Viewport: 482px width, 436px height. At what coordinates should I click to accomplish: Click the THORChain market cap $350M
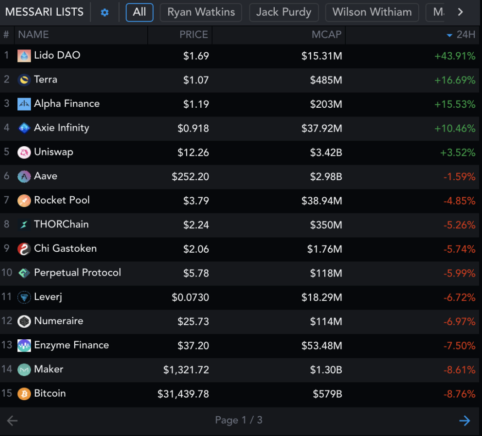[326, 225]
